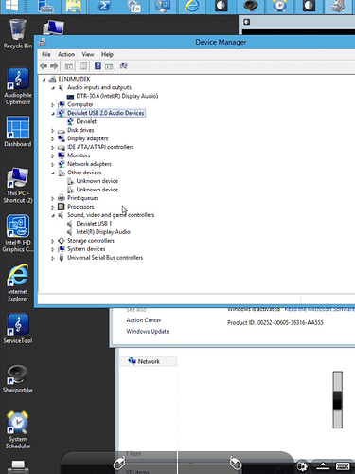The width and height of the screenshot is (355, 474).
Task: Select the This PC - Shortcut (2) icon
Action: (18, 186)
